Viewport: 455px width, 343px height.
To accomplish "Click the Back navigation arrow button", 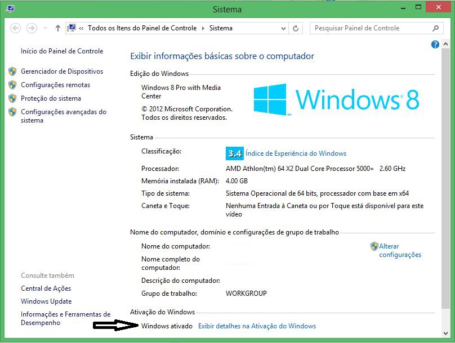I will point(15,28).
